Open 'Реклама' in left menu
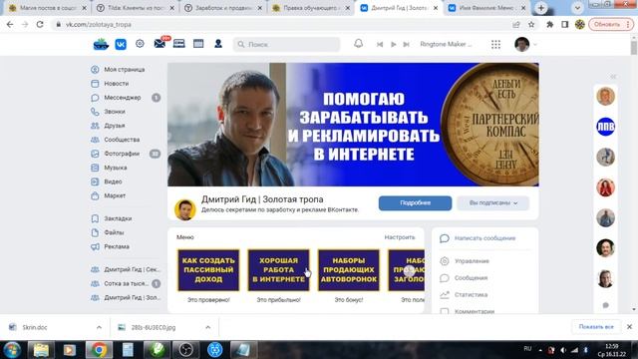638x359 pixels. click(x=117, y=246)
